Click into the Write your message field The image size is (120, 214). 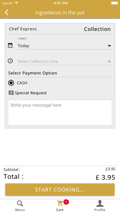pyautogui.click(x=60, y=113)
